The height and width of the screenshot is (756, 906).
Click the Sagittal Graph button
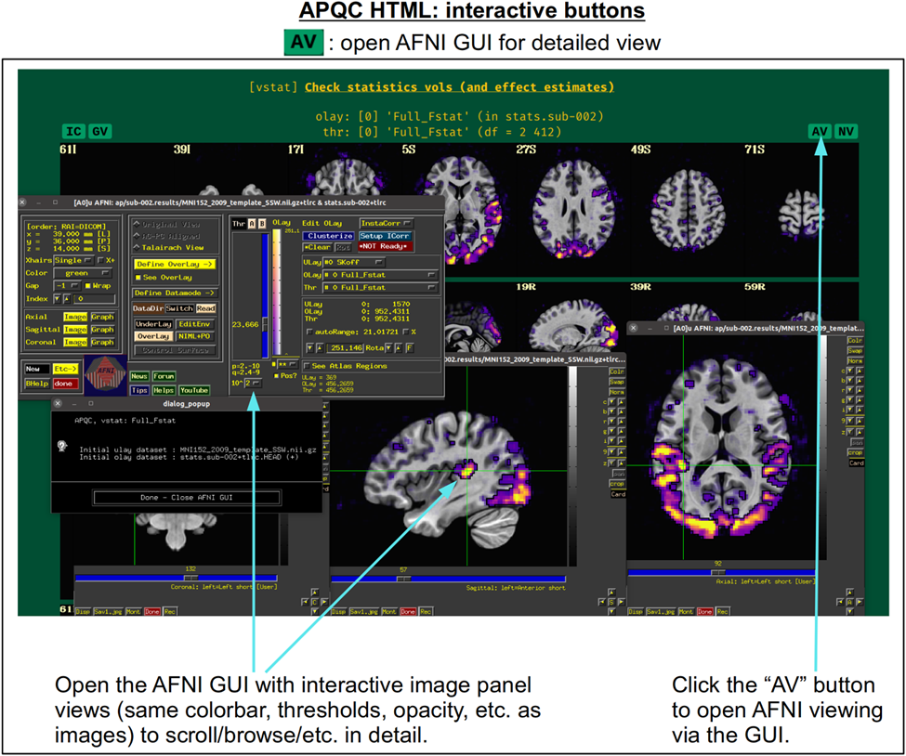(103, 329)
